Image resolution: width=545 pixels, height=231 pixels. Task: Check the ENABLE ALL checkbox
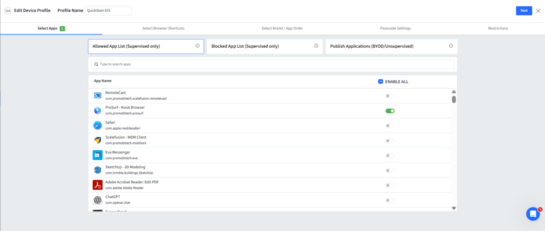click(381, 81)
